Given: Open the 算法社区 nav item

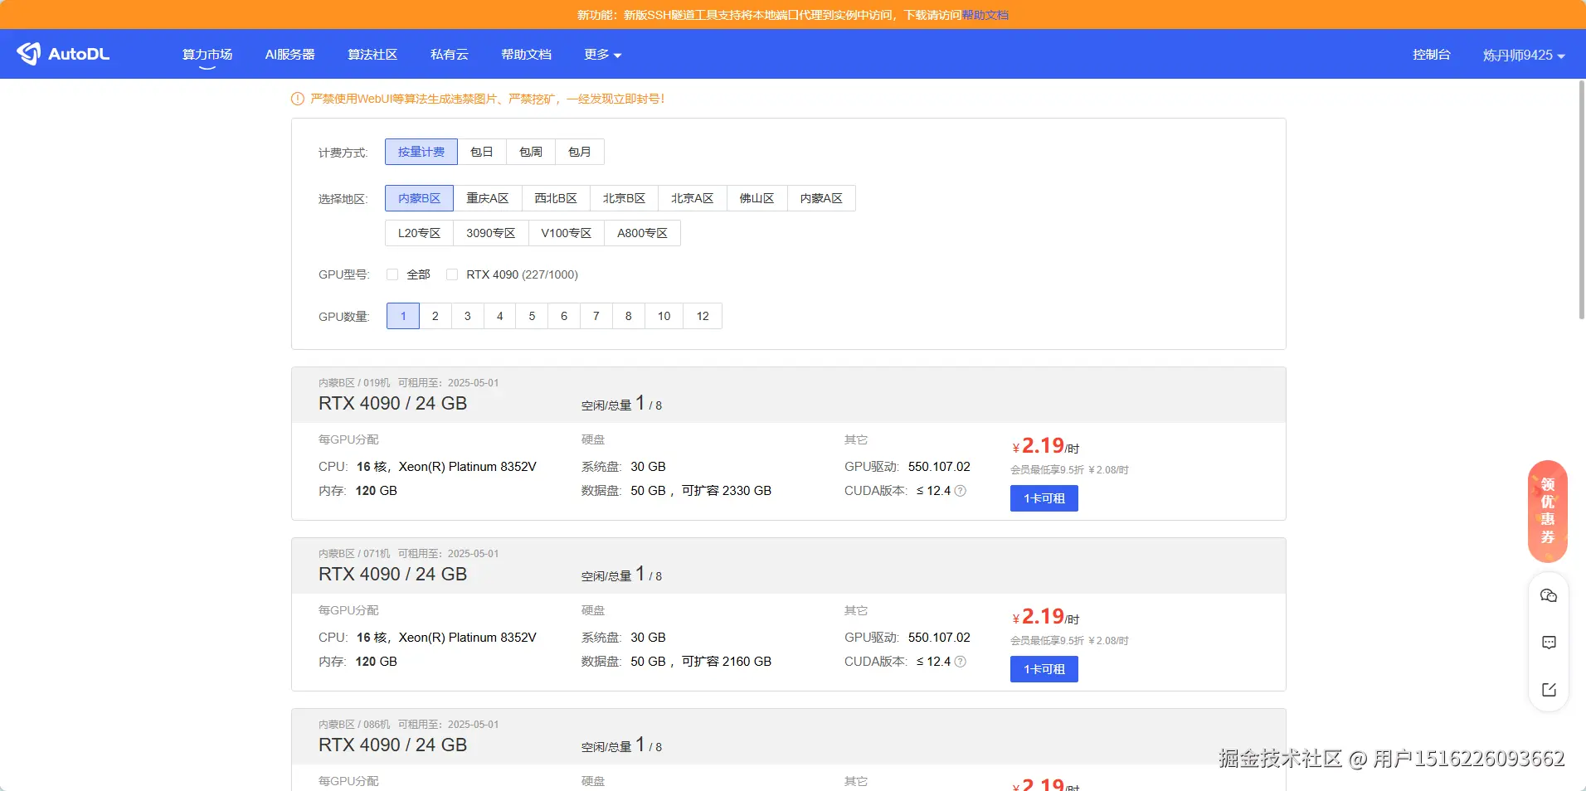Looking at the screenshot, I should 372,55.
